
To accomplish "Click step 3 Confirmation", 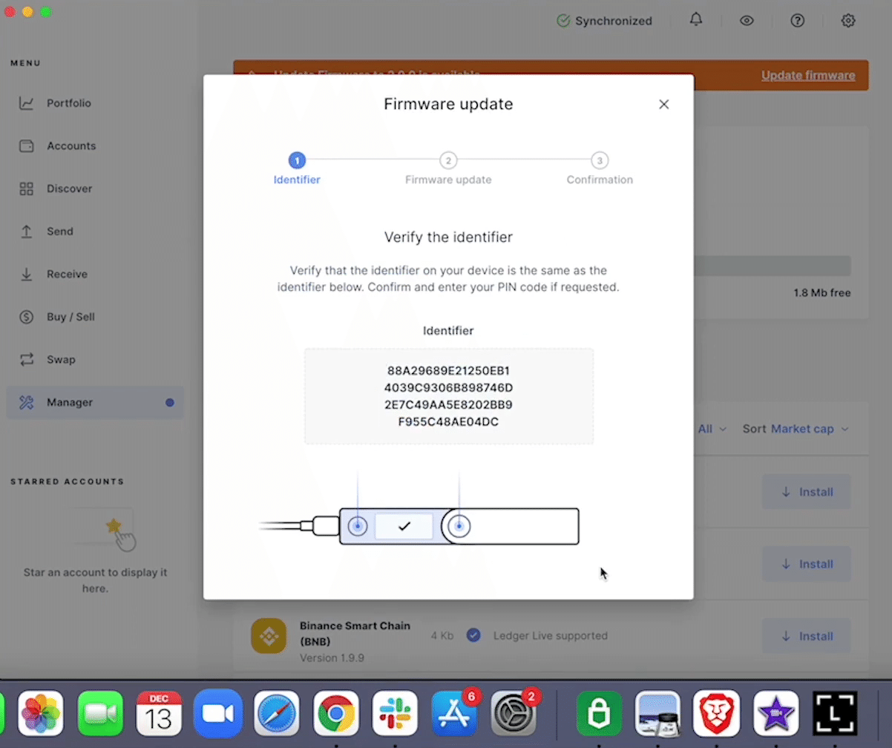I will [x=600, y=168].
